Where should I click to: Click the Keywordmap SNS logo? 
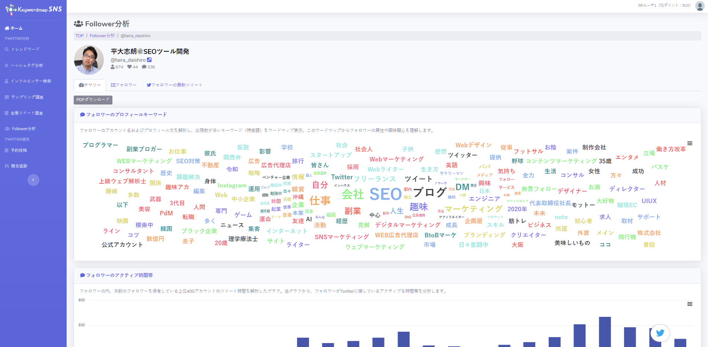tap(33, 9)
